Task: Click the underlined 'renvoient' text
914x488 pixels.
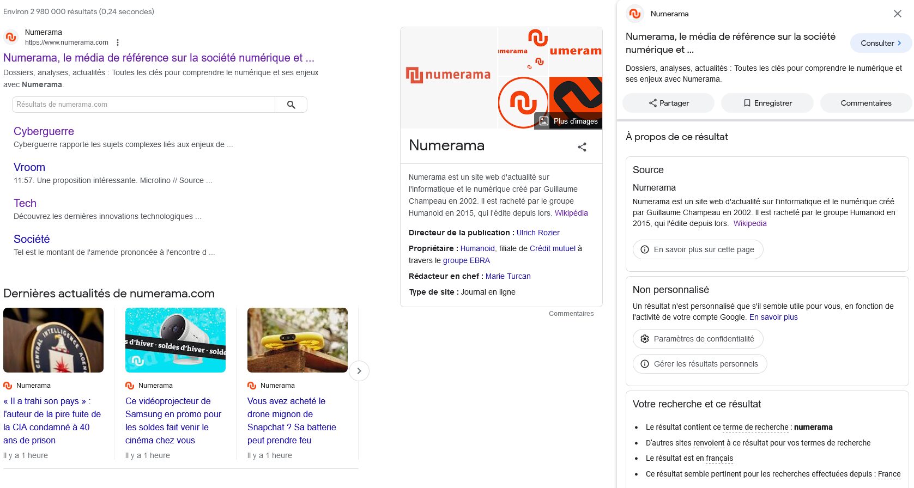Action: click(709, 443)
